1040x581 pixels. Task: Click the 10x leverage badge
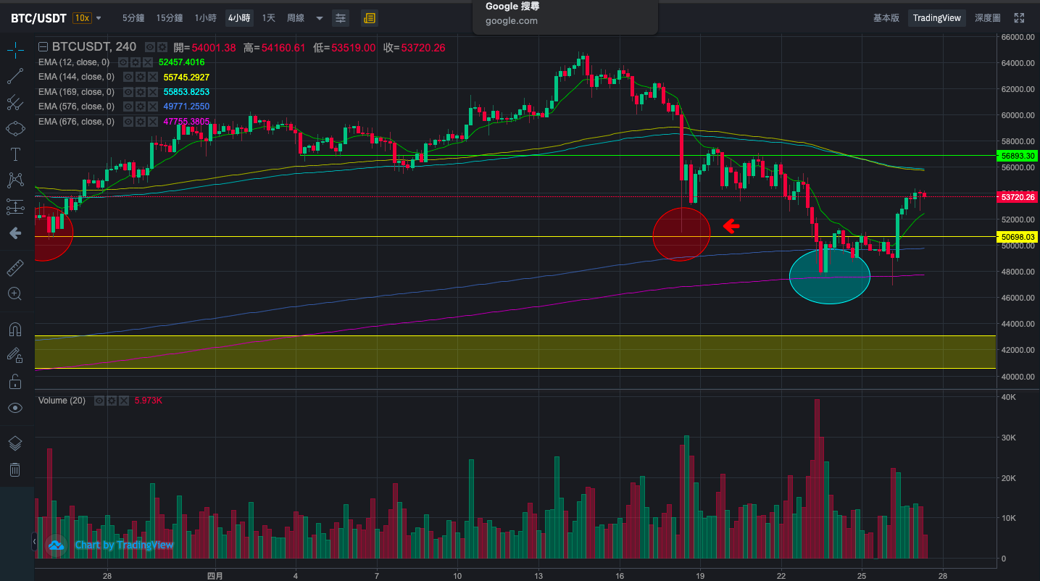81,17
